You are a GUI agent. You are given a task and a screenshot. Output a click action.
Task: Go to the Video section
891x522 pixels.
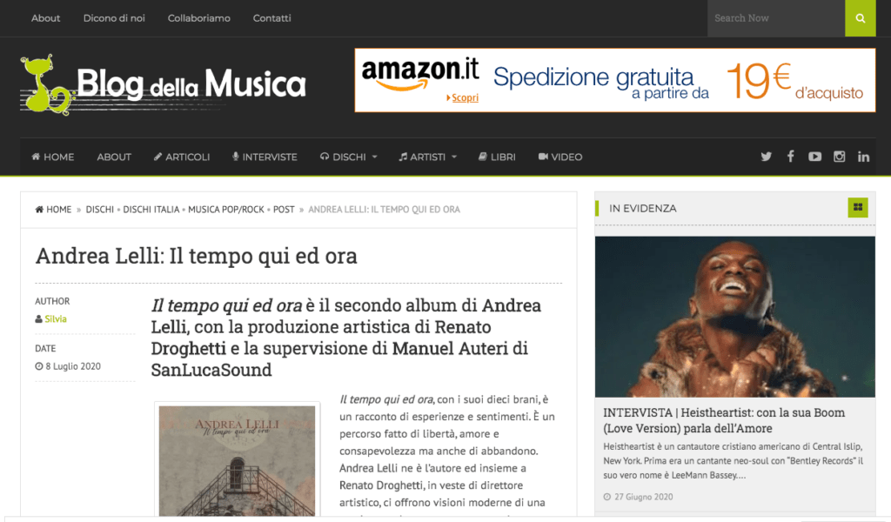coord(560,157)
